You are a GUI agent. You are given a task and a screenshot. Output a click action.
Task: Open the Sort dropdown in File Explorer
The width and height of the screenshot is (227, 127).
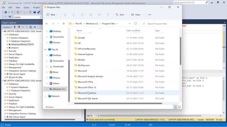pyautogui.click(x=121, y=15)
